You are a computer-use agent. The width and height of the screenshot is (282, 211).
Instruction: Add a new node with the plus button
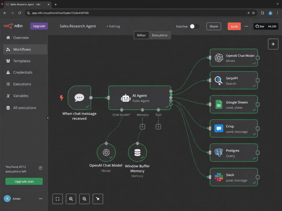pyautogui.click(x=273, y=44)
